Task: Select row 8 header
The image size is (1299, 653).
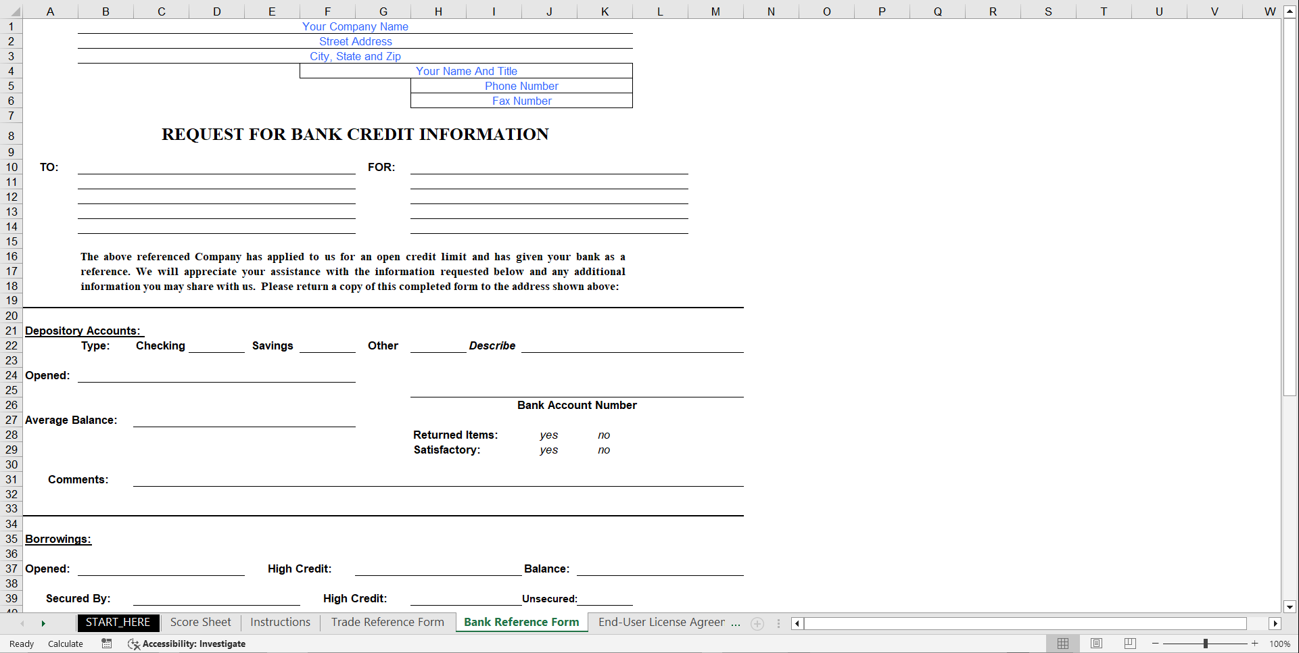Action: [11, 135]
